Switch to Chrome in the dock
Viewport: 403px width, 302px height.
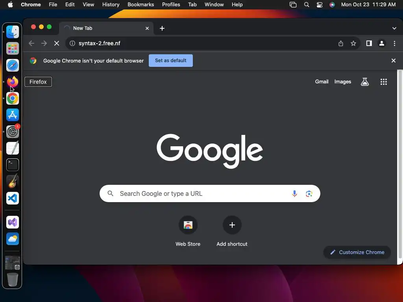pyautogui.click(x=12, y=98)
